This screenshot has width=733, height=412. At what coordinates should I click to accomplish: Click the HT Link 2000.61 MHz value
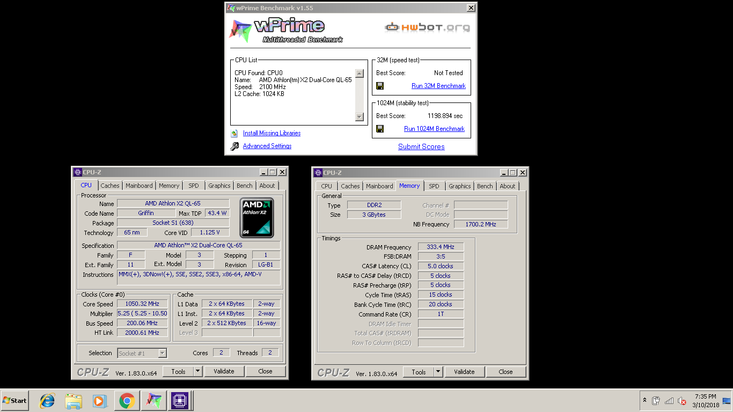[x=142, y=333]
